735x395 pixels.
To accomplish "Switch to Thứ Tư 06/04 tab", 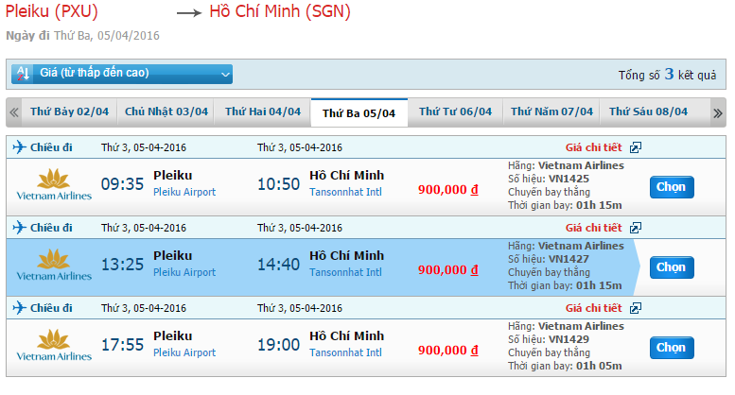I will [x=455, y=112].
